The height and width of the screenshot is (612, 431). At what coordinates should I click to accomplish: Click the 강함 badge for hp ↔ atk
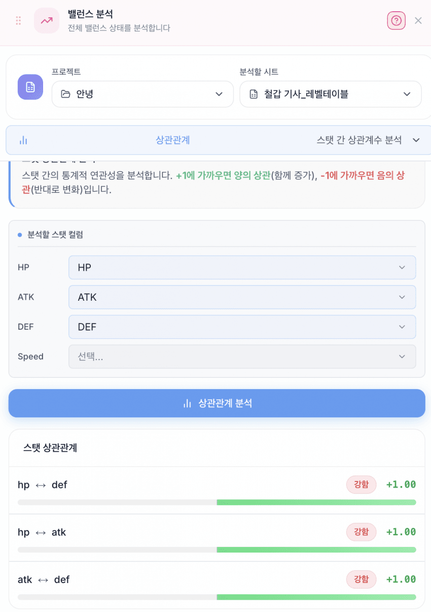point(361,532)
